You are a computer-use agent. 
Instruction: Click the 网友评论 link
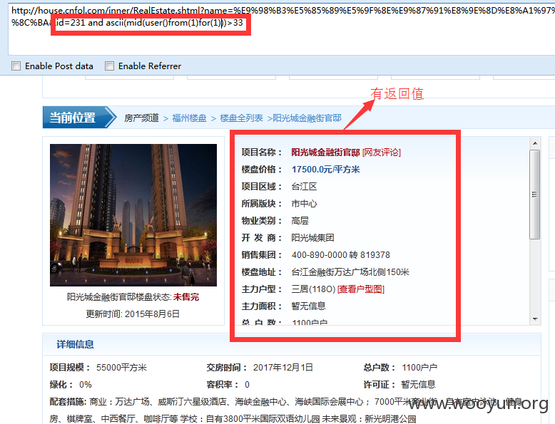click(381, 152)
